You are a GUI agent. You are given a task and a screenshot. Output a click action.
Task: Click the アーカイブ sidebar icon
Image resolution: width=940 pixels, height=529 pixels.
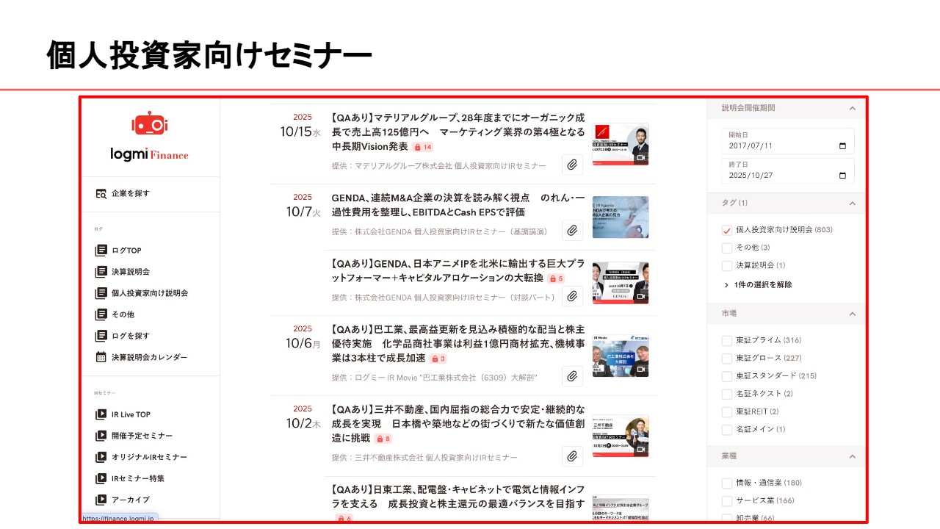pyautogui.click(x=101, y=500)
